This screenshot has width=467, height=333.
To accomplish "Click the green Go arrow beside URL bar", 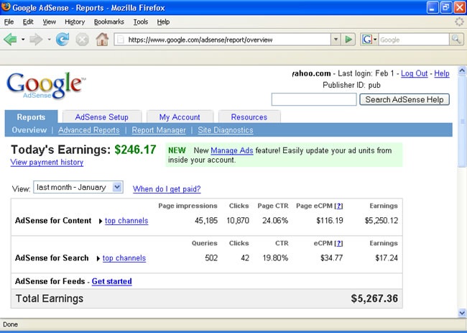I will (348, 40).
